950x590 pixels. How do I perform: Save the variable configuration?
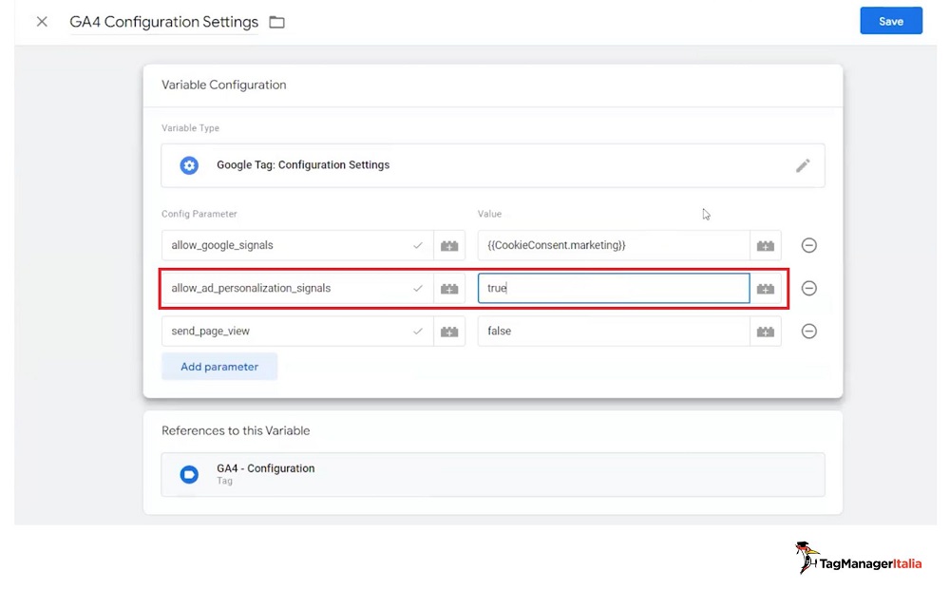coord(891,21)
